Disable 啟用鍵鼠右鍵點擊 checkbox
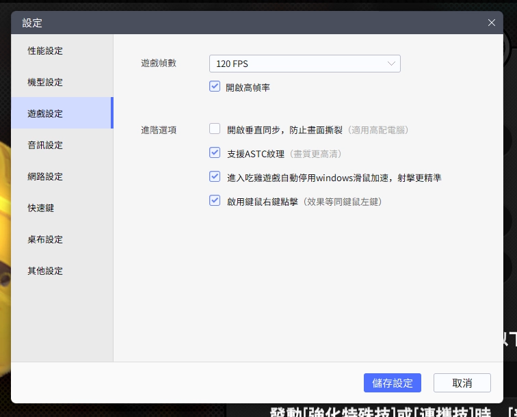Image resolution: width=517 pixels, height=417 pixels. coord(215,200)
